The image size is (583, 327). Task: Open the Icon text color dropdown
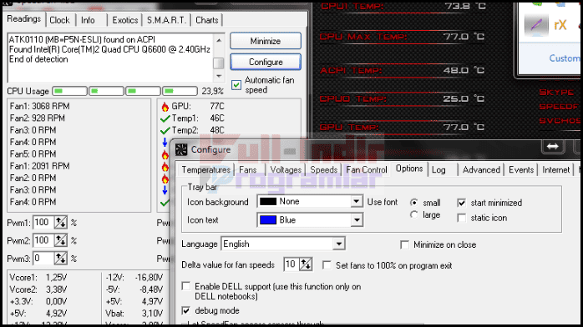point(356,220)
